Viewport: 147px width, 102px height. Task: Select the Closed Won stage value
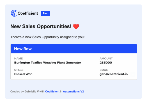[x=23, y=74]
